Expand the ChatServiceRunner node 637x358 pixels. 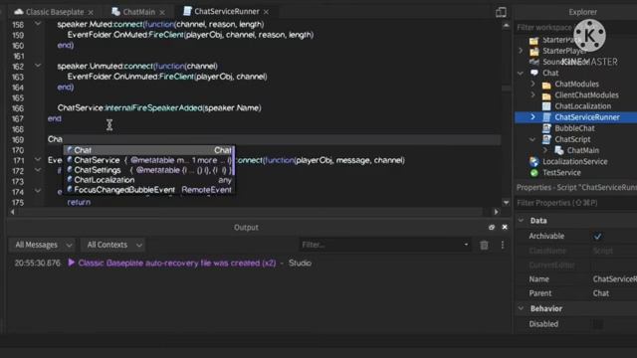click(533, 117)
